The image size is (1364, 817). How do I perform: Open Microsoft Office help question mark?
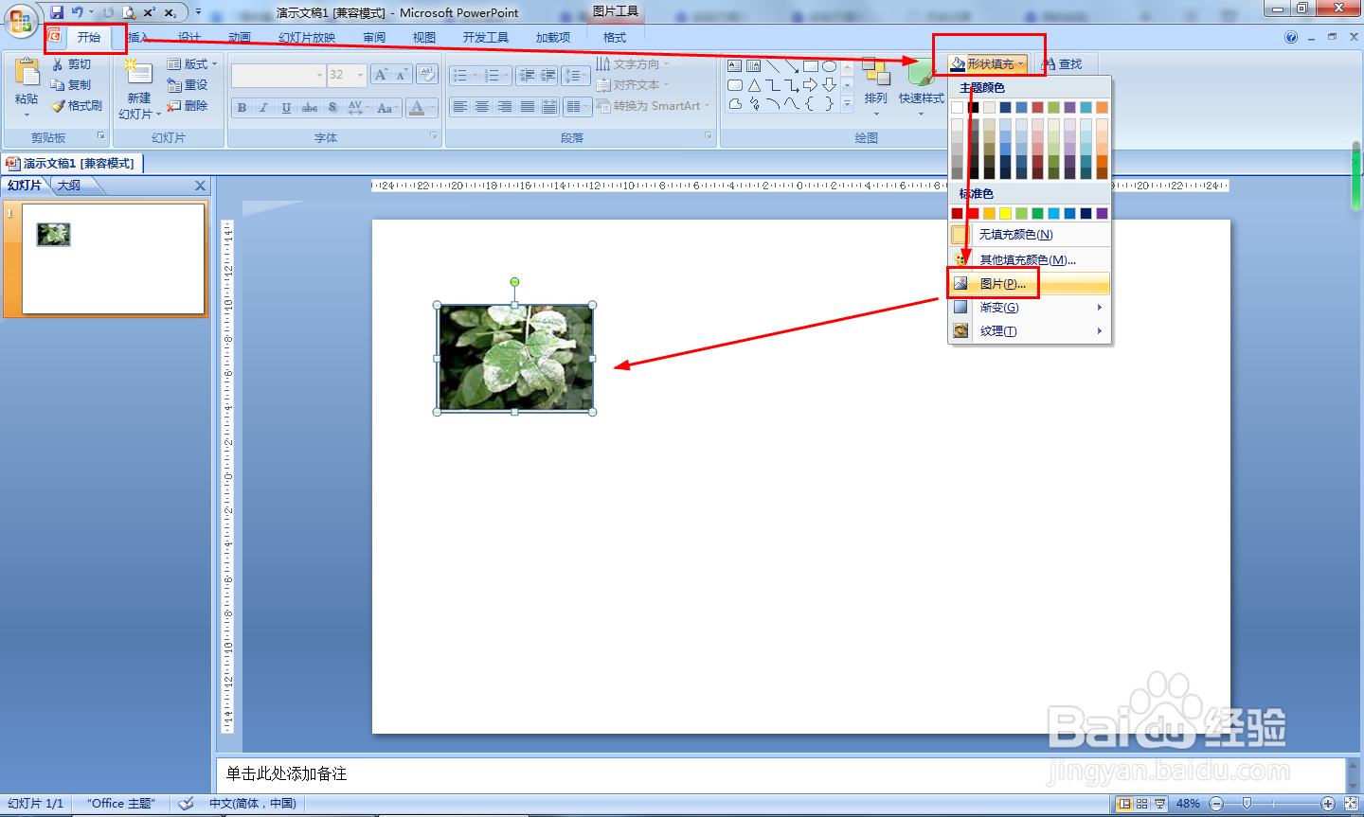pyautogui.click(x=1291, y=38)
